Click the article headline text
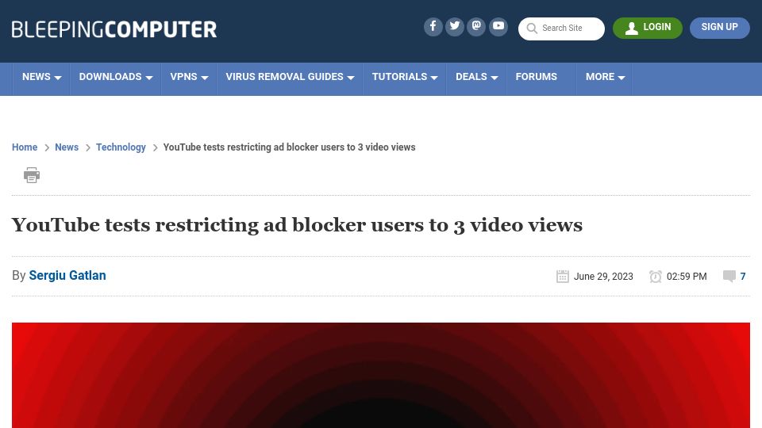Image resolution: width=762 pixels, height=428 pixels. tap(297, 225)
